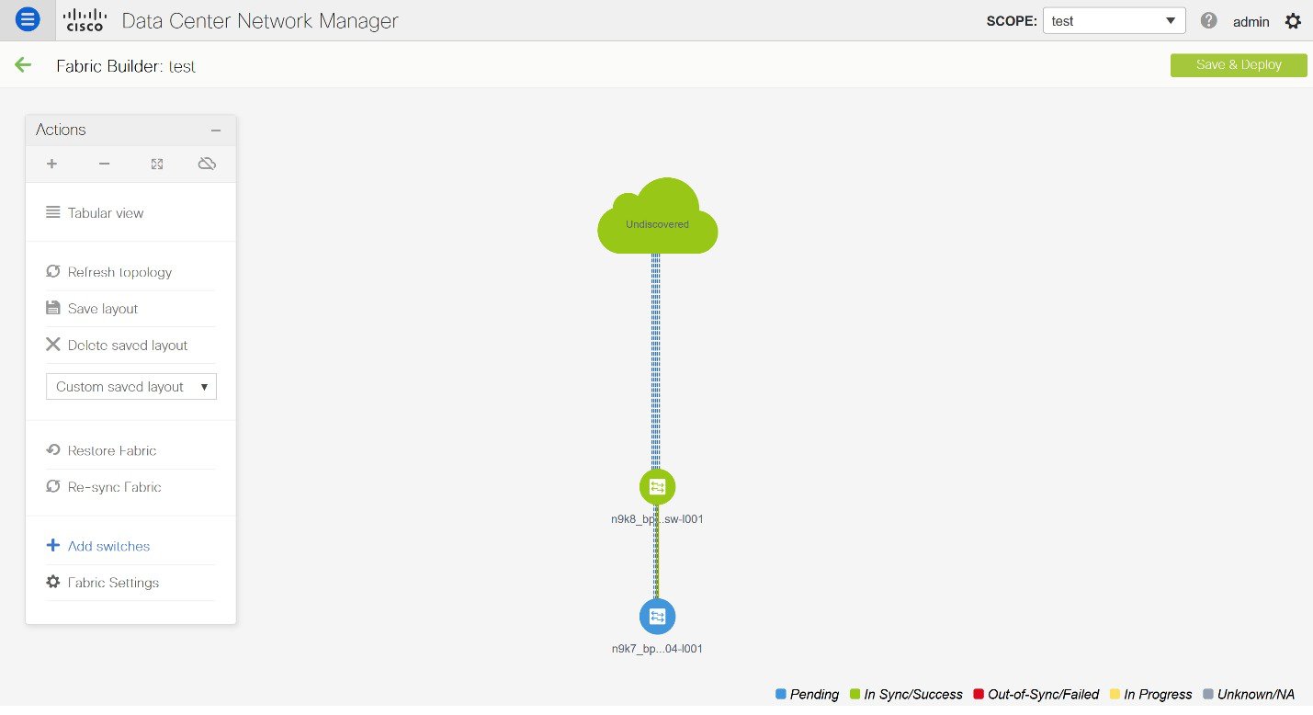Open the settings gear in header

point(1293,20)
